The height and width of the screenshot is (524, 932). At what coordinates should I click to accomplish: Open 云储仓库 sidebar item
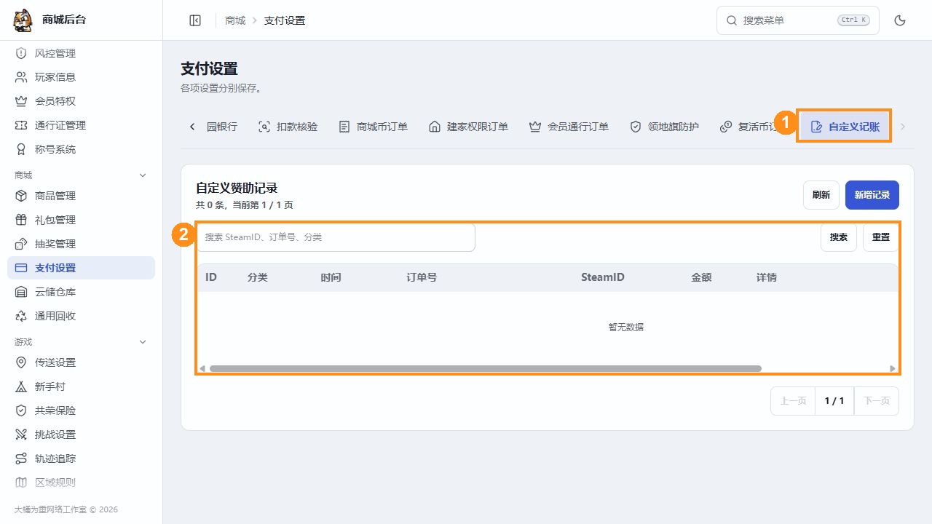tap(81, 292)
